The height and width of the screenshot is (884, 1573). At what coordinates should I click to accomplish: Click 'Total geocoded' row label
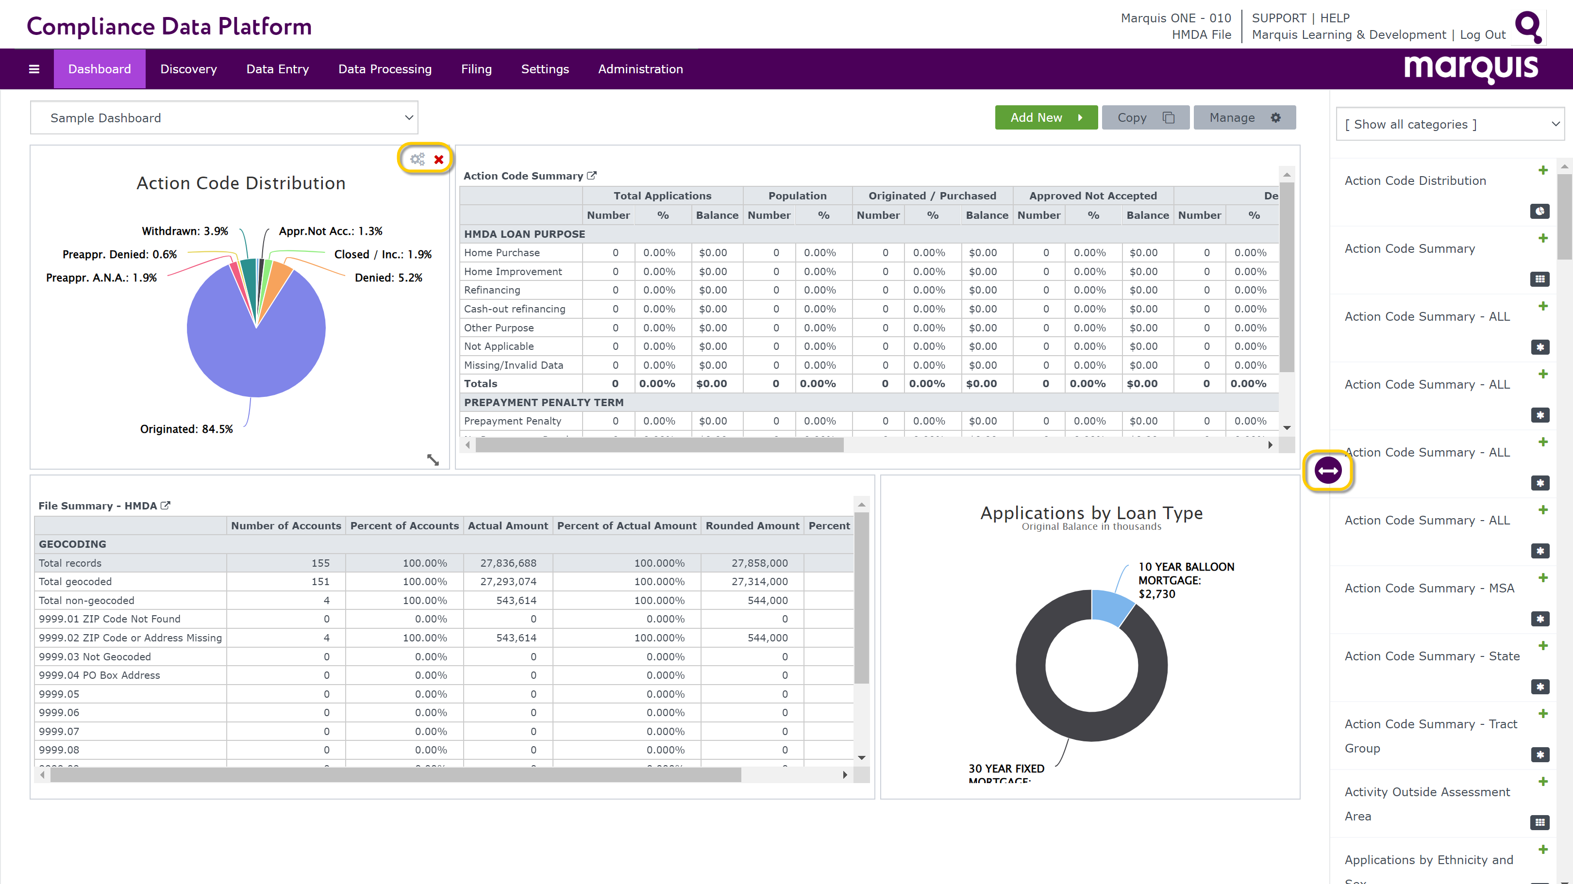[x=75, y=581]
